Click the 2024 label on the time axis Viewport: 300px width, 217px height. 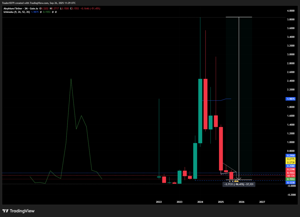[200, 202]
